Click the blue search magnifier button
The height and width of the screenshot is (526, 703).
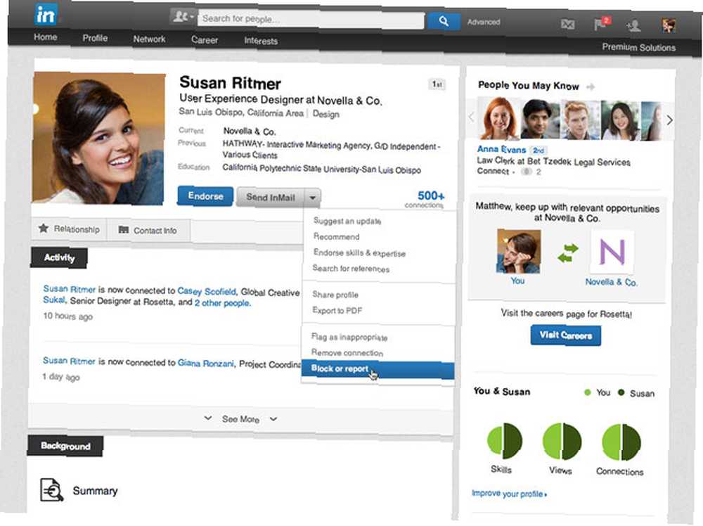pos(444,20)
